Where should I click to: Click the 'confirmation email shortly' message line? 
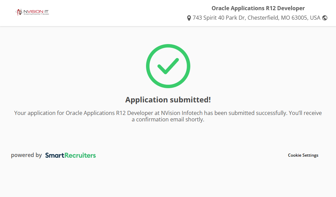click(x=168, y=120)
